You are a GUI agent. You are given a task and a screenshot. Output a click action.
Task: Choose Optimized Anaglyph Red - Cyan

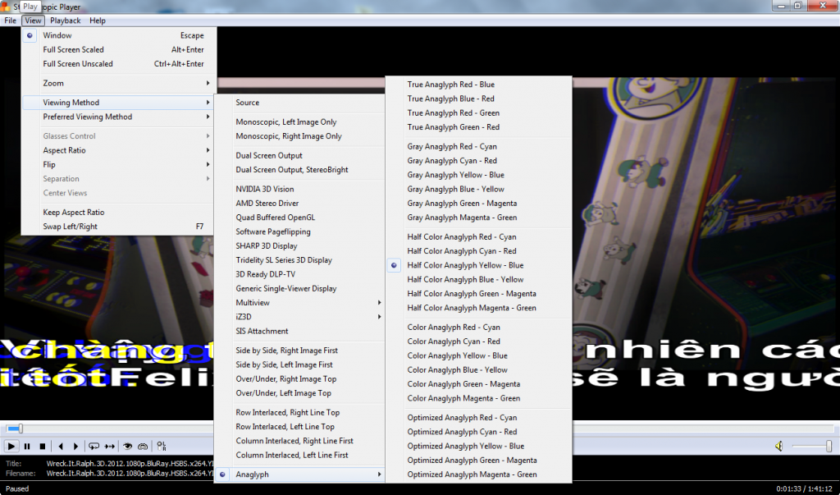coord(478,417)
